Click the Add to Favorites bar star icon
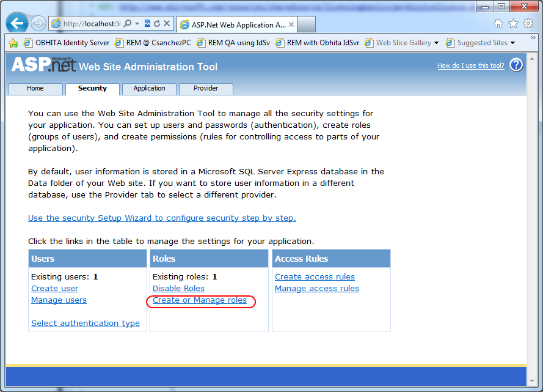The image size is (543, 392). tap(13, 43)
